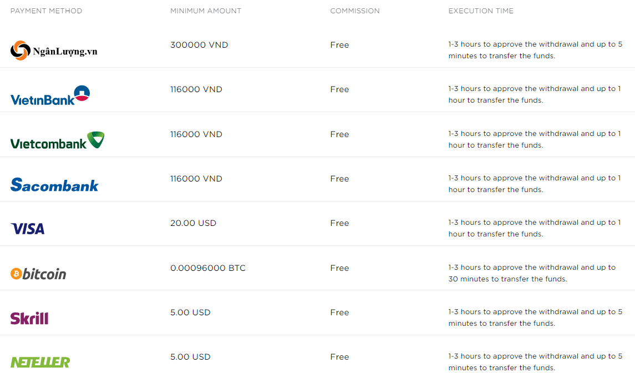This screenshot has height=373, width=635.
Task: Click the Minimum Amount column header
Action: 206,11
